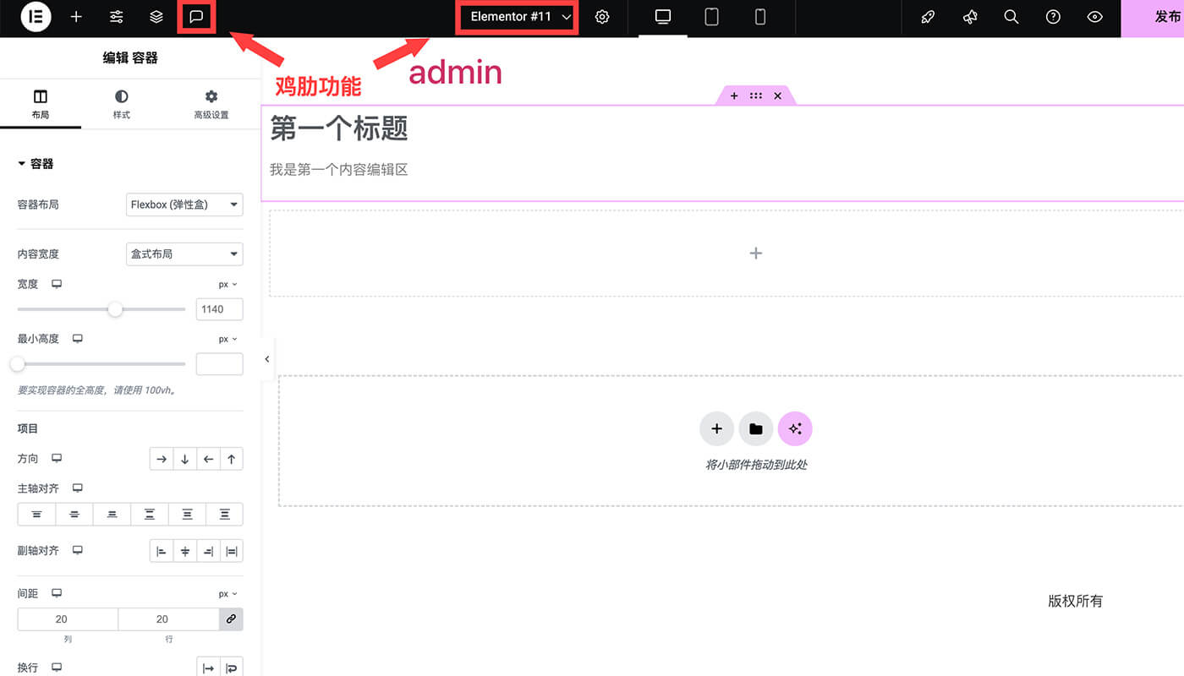This screenshot has height=676, width=1184.
Task: Click round plus add section button
Action: pos(716,429)
